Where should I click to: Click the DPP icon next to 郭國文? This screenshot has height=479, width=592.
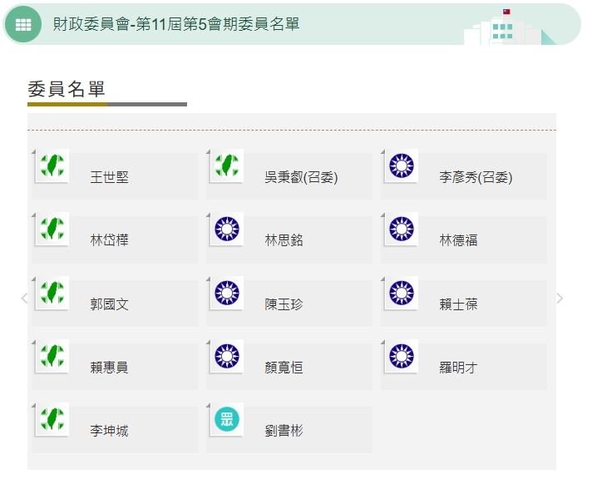click(52, 293)
